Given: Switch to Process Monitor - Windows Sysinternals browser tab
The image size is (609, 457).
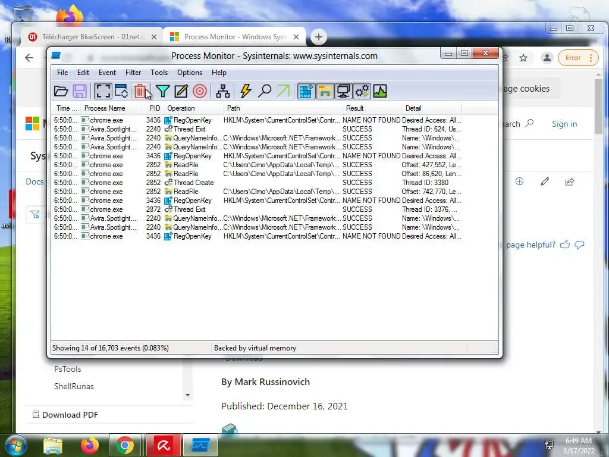Looking at the screenshot, I should click(x=234, y=37).
